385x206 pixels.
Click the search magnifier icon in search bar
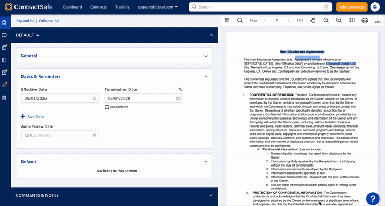(x=194, y=7)
